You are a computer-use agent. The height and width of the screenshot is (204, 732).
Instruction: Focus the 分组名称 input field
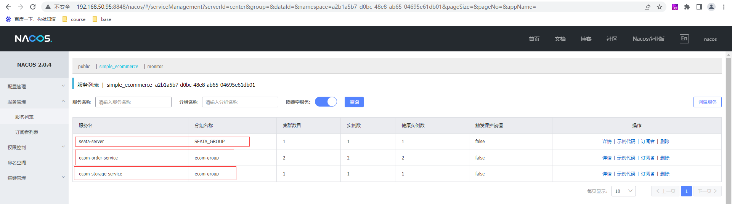[x=240, y=102]
